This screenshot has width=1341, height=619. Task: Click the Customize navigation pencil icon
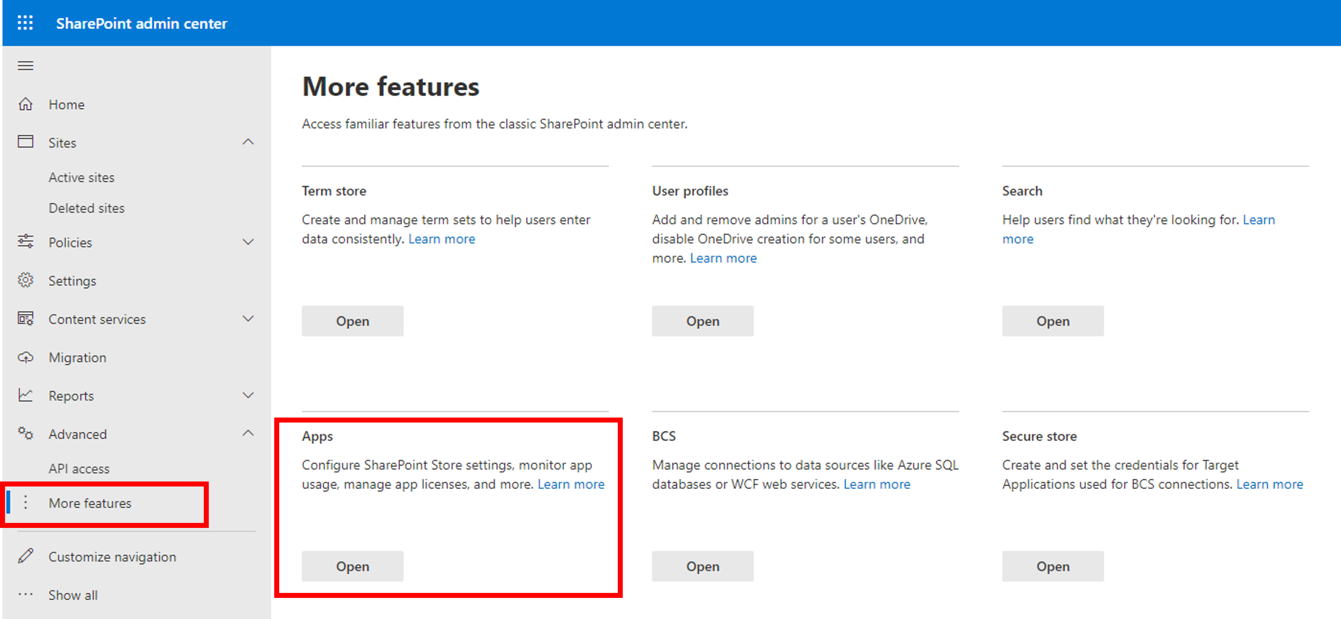click(25, 556)
